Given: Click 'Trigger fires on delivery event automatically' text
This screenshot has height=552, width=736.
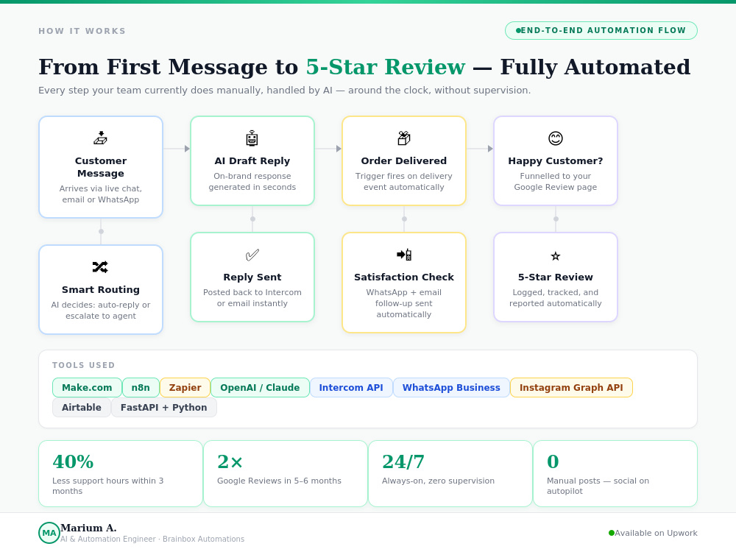Looking at the screenshot, I should (x=403, y=182).
